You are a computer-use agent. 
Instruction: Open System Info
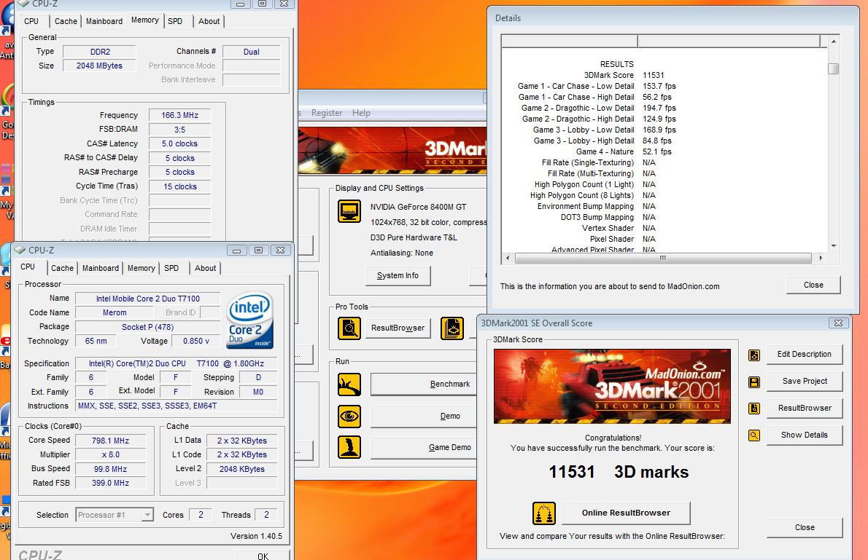pos(398,275)
